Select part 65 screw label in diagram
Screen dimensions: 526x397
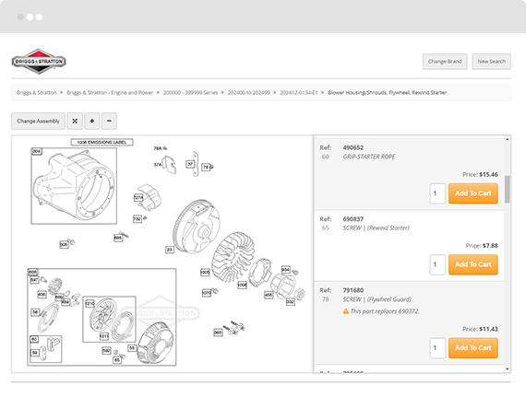117,360
